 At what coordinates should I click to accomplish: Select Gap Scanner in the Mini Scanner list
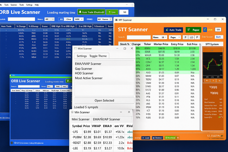104,69
